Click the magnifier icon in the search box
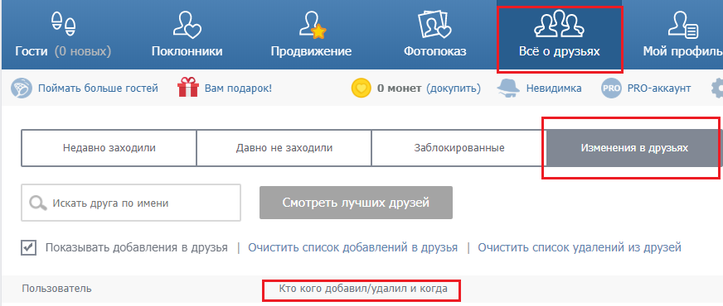The height and width of the screenshot is (306, 723). tap(38, 203)
